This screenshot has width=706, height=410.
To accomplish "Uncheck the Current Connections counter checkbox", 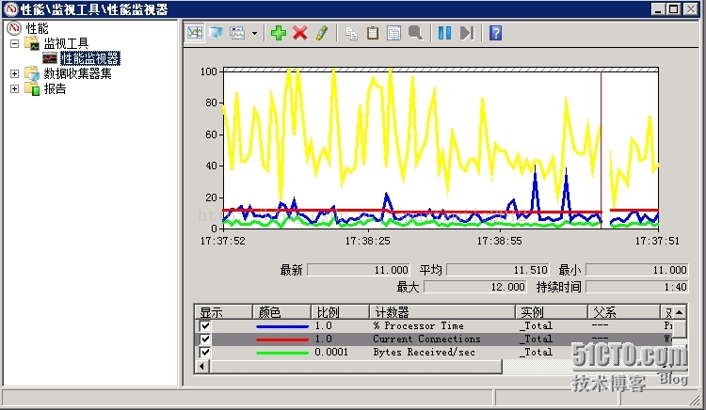I will point(205,339).
